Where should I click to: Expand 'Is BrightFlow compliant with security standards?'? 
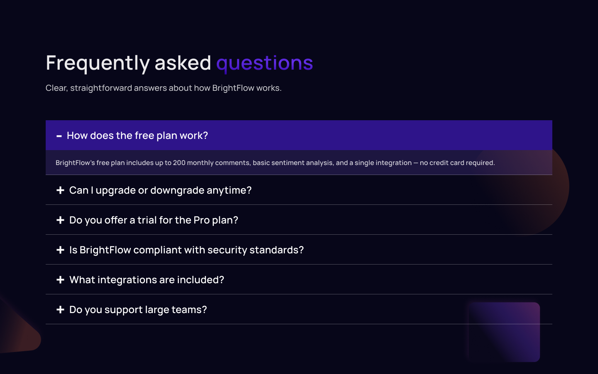186,250
